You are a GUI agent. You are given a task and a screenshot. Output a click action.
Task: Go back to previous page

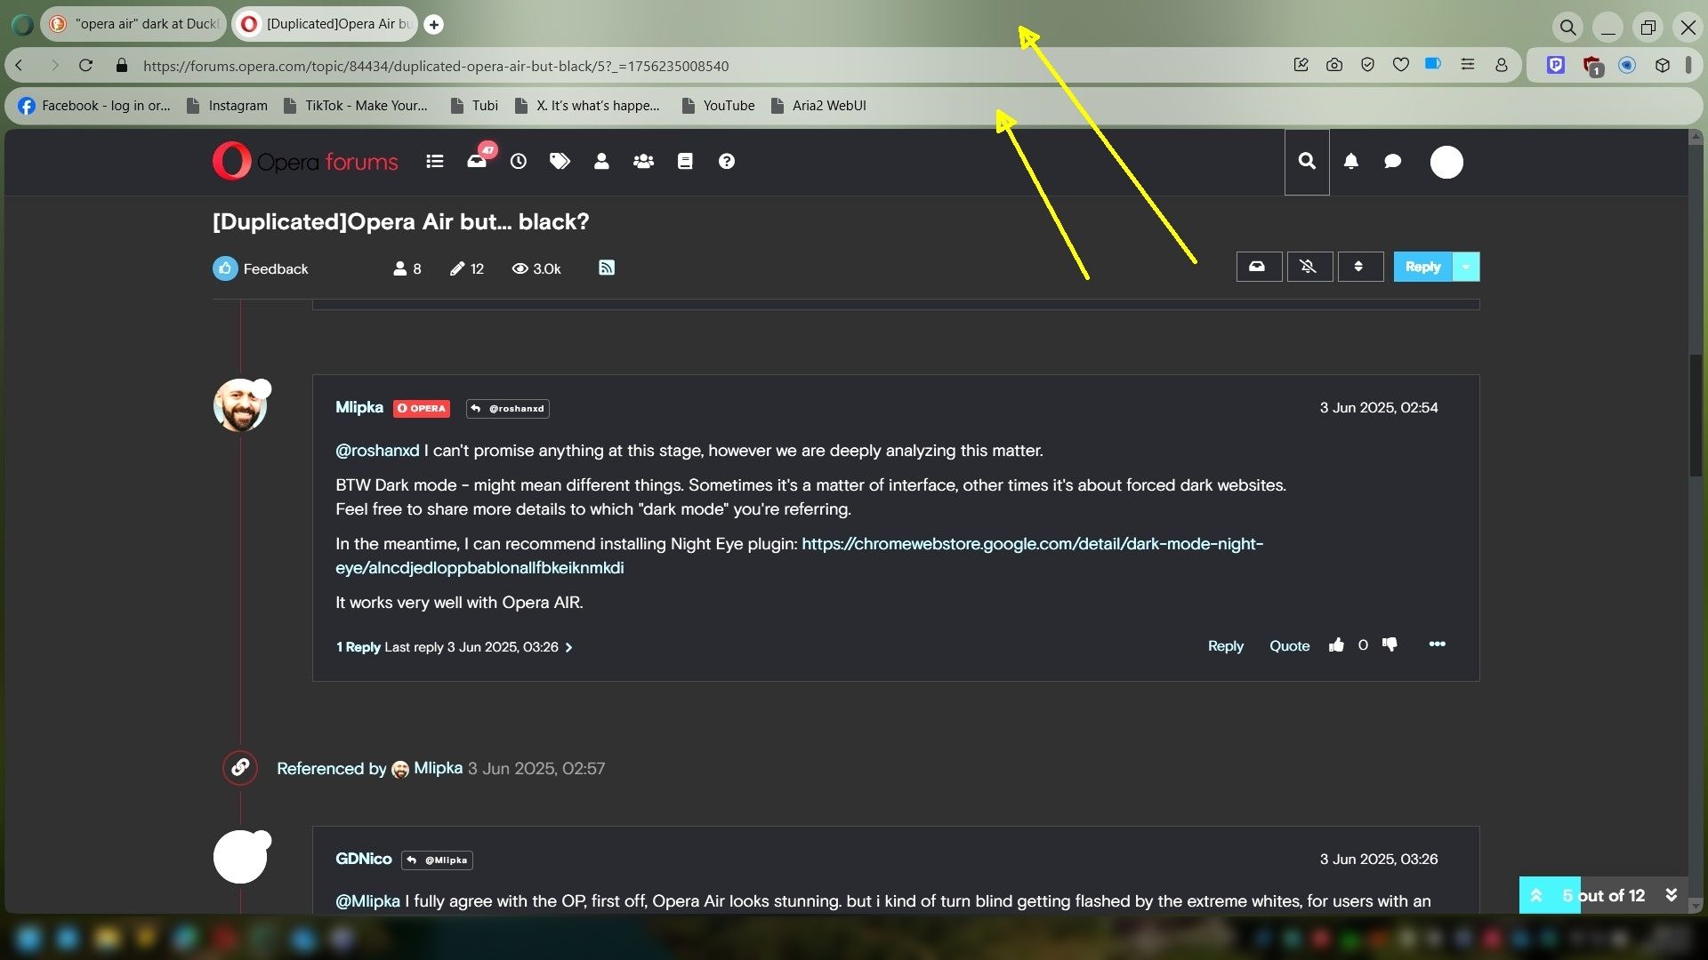click(x=20, y=65)
